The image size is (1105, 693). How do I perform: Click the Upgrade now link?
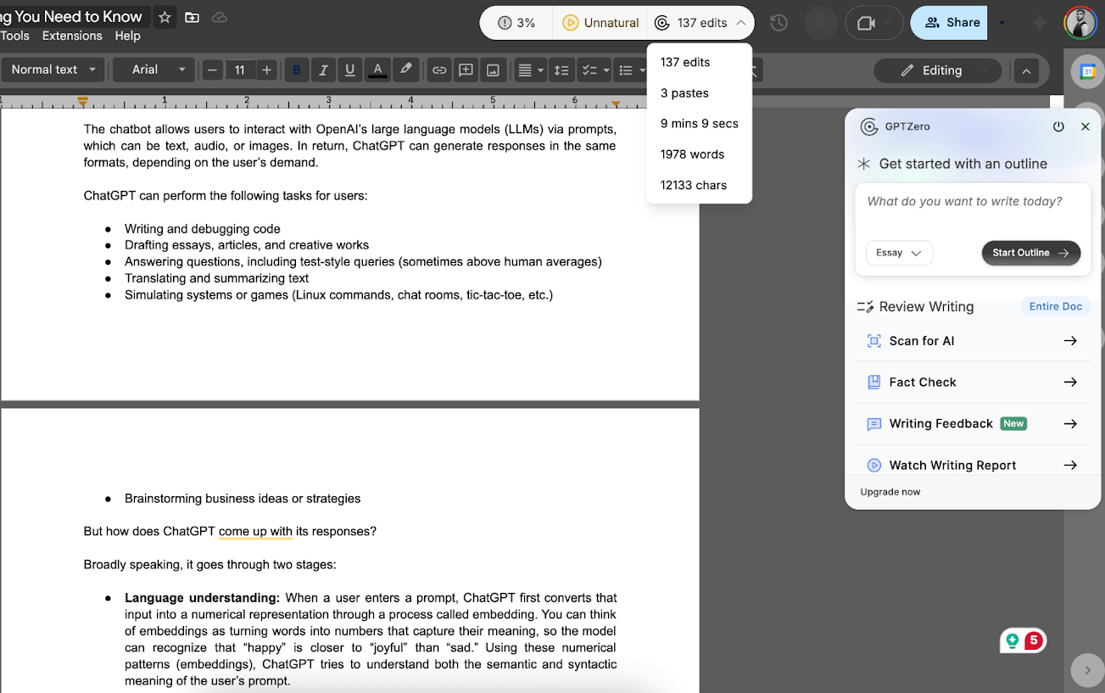point(890,491)
